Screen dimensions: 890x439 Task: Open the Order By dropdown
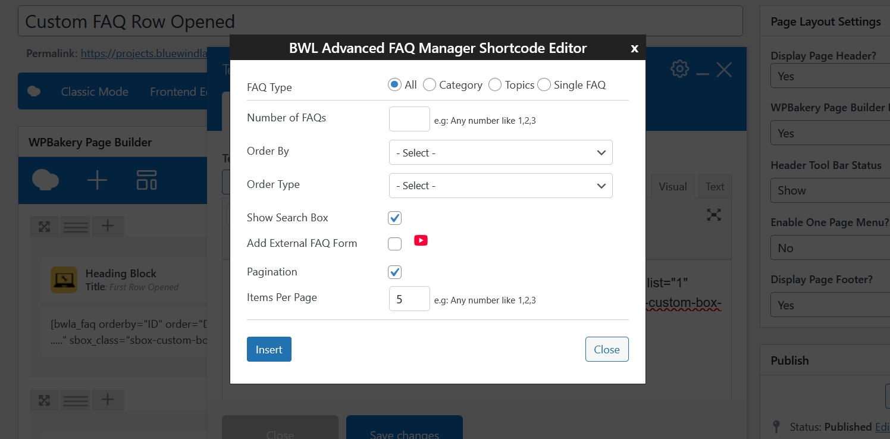(501, 153)
